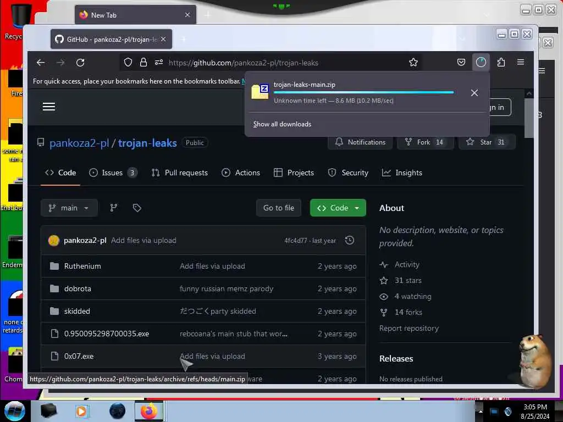Open the Insights tab
The width and height of the screenshot is (563, 422).
point(402,173)
